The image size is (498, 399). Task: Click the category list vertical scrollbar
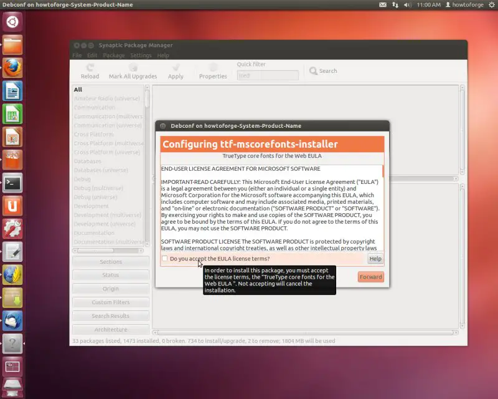tap(147, 165)
